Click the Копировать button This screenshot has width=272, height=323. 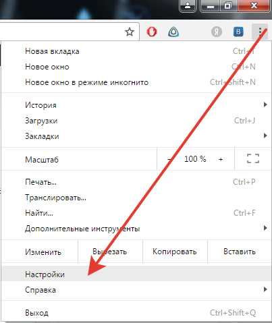click(175, 252)
